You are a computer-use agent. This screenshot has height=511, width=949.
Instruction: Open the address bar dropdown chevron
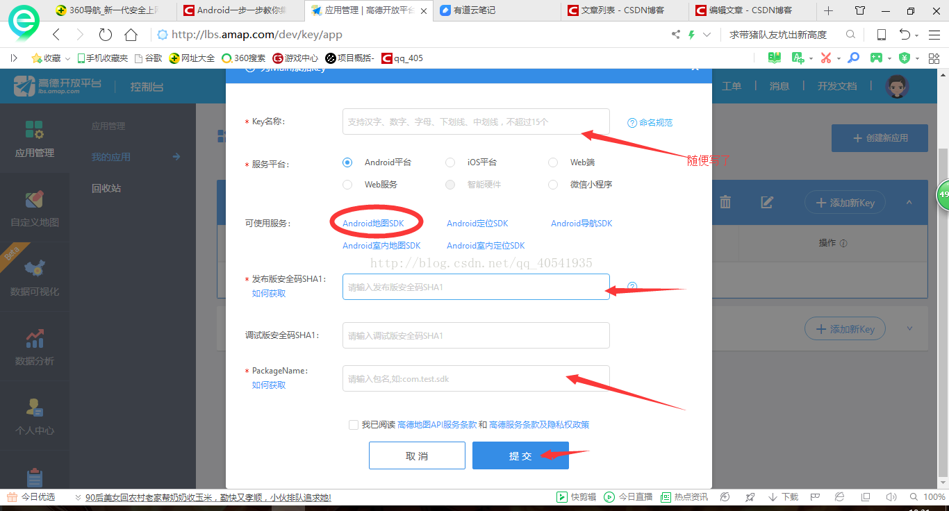[x=707, y=35]
